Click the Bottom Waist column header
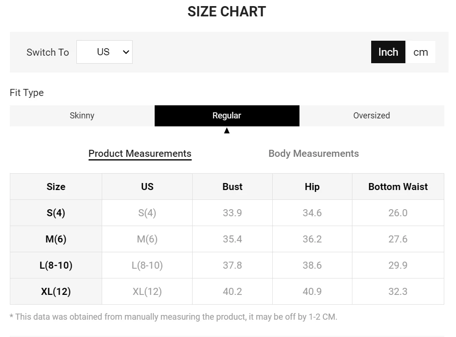Screen dimensions: 456x337 click(x=398, y=187)
